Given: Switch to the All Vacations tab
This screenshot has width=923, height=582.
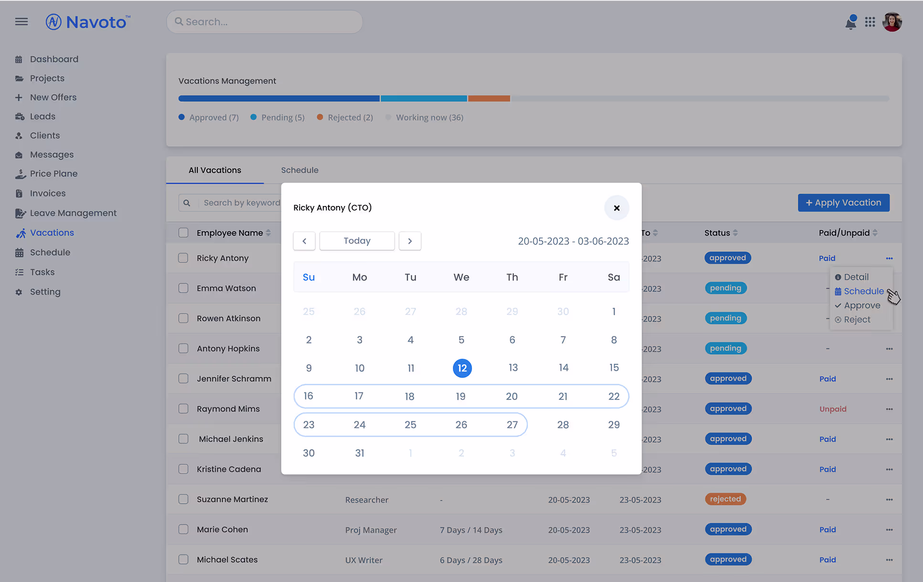Looking at the screenshot, I should (215, 170).
